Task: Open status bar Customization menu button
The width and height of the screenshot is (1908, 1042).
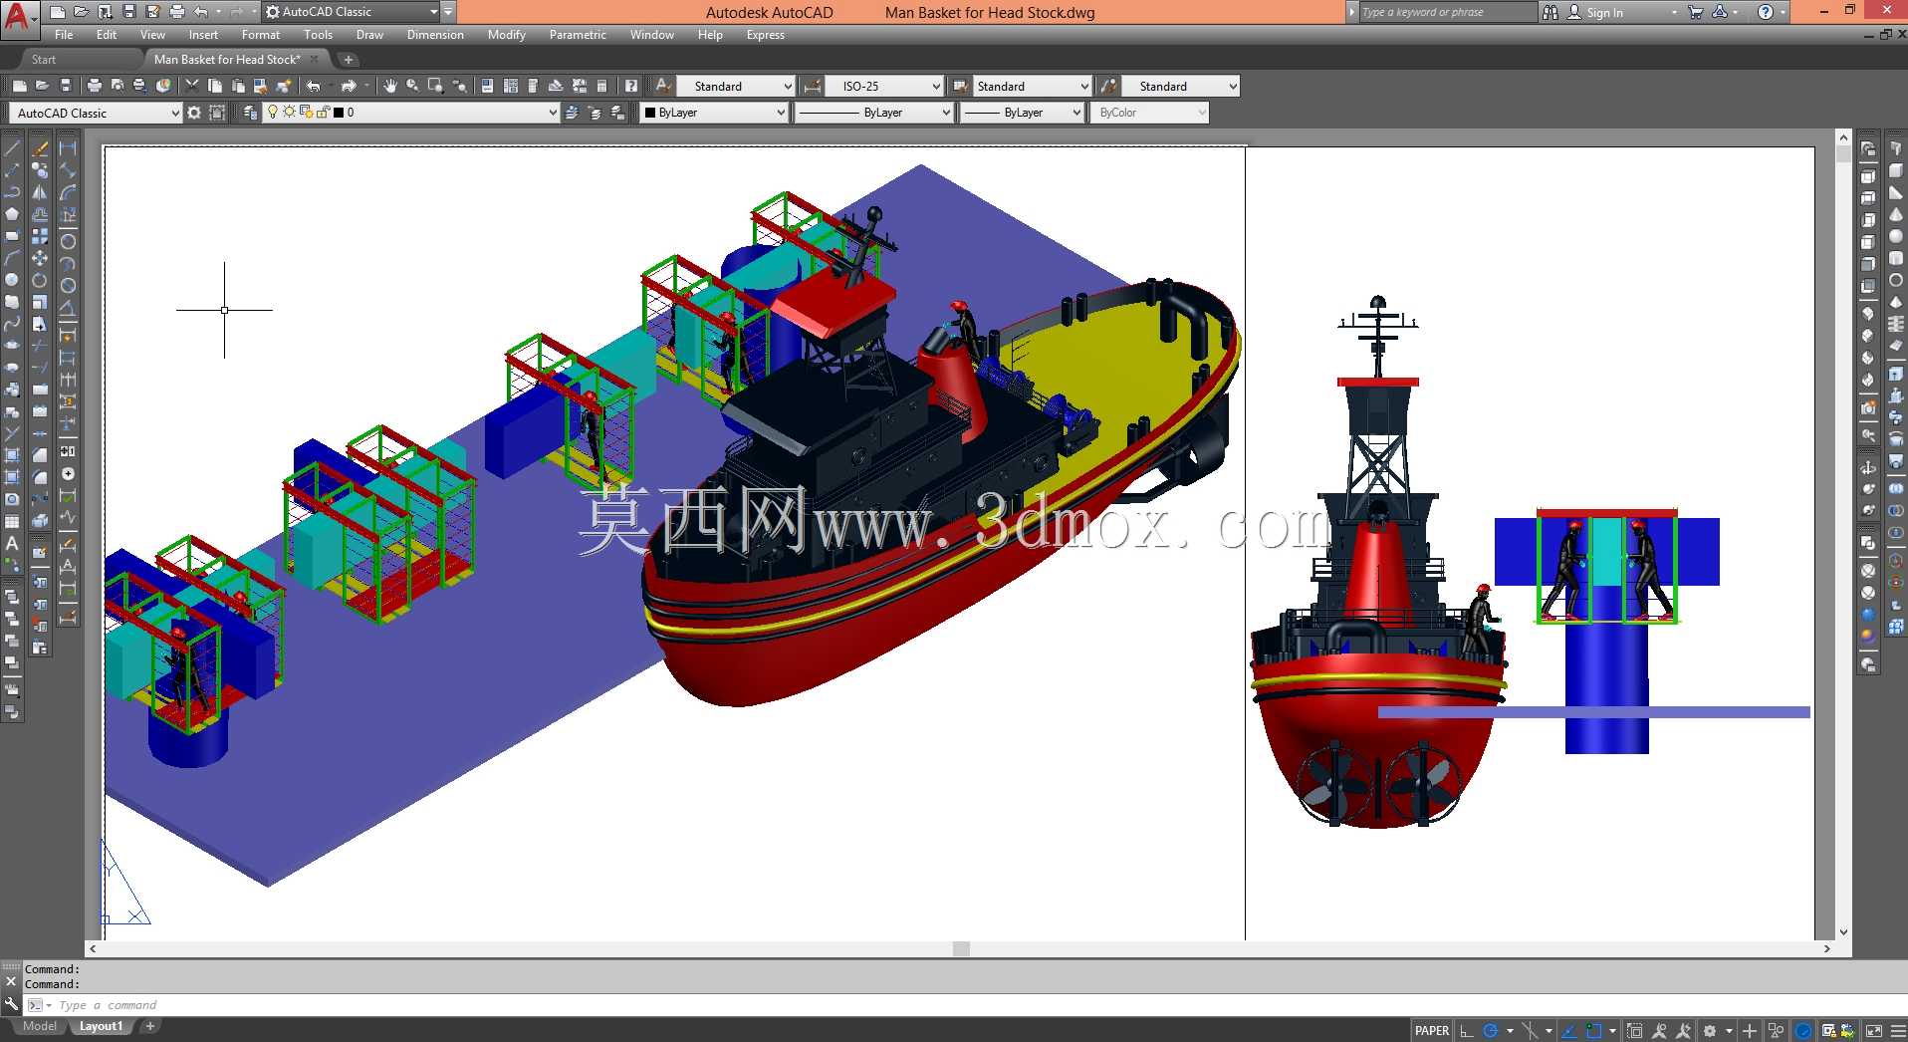Action: click(x=1897, y=1031)
